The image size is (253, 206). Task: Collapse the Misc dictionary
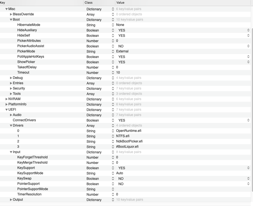6,9
